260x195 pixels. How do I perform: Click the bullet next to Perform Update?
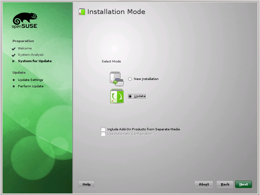coord(14,86)
